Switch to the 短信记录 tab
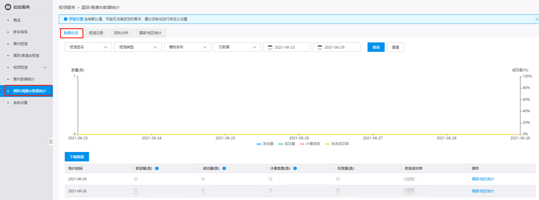This screenshot has width=539, height=200. [96, 33]
